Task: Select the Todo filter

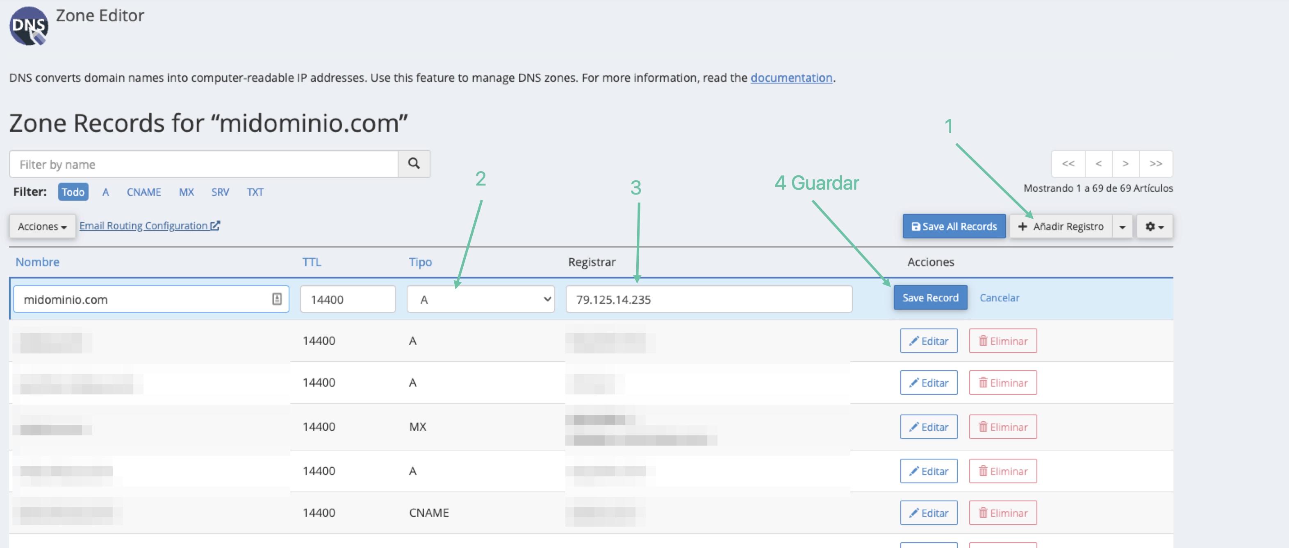Action: tap(73, 192)
